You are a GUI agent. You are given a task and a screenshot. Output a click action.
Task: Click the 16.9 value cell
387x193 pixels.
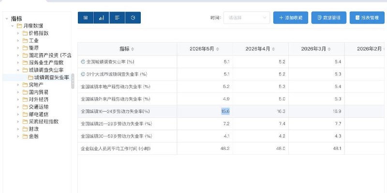(x=337, y=111)
